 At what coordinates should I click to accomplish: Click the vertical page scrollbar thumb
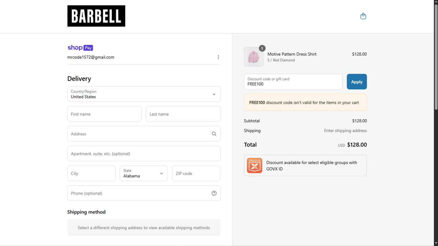436,57
